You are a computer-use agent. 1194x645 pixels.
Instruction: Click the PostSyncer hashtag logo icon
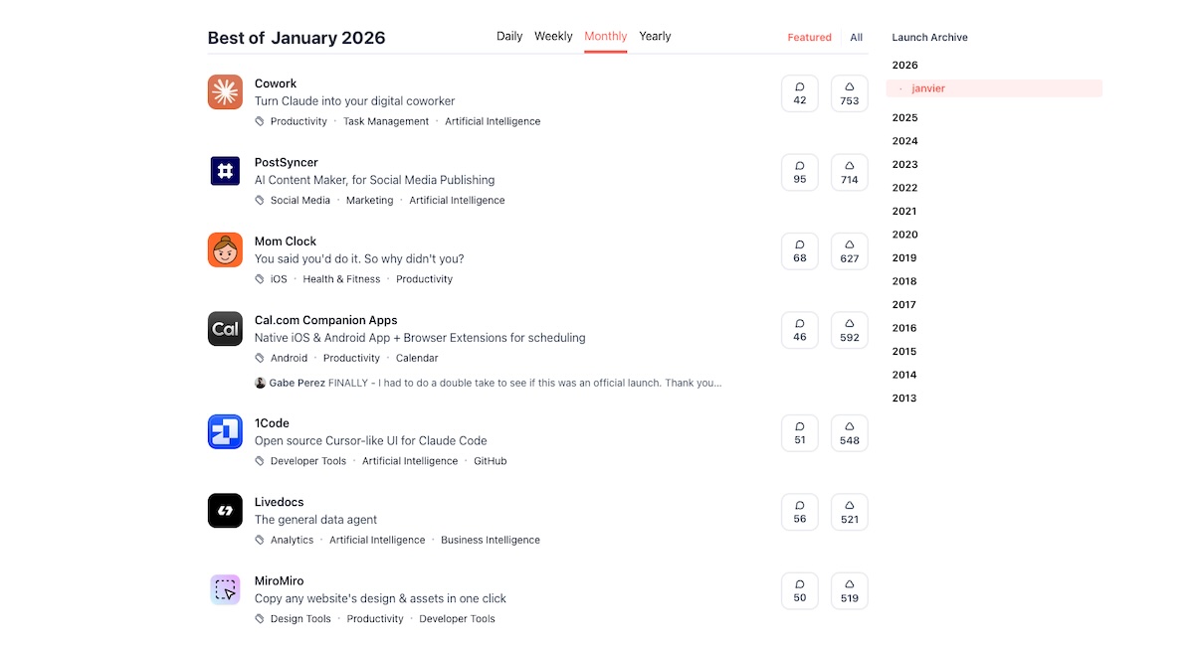click(x=225, y=171)
